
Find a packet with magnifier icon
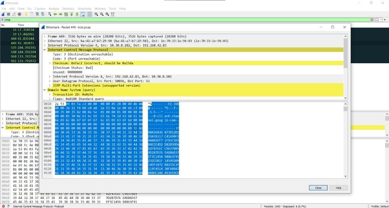point(49,14)
